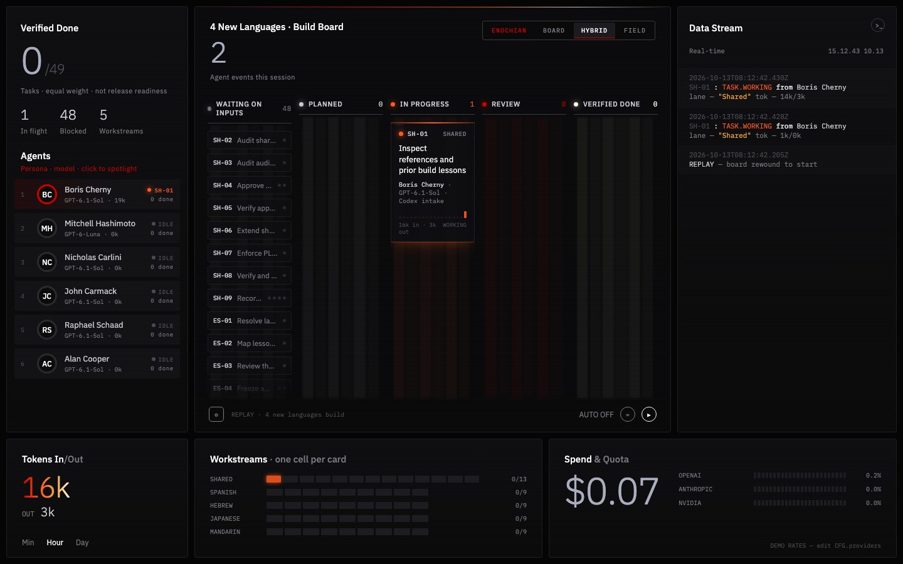
Task: Open waiting card SH-06 Extend sh...
Action: tap(250, 231)
